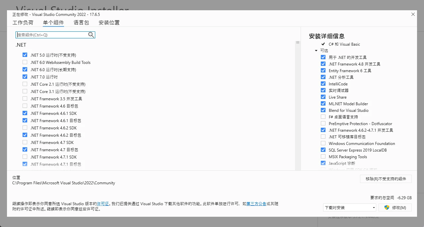Uncheck IntelliCode optional component
This screenshot has width=424, height=227.
coord(323,84)
